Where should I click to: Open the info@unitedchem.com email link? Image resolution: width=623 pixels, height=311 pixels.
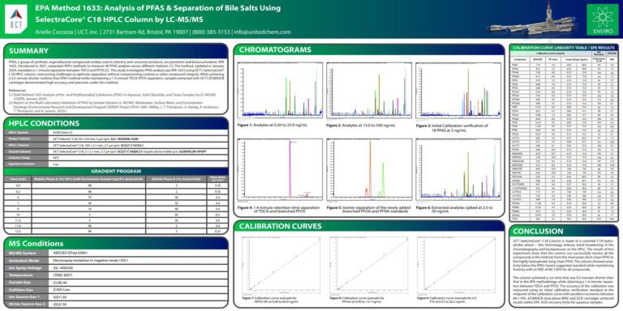click(x=263, y=32)
